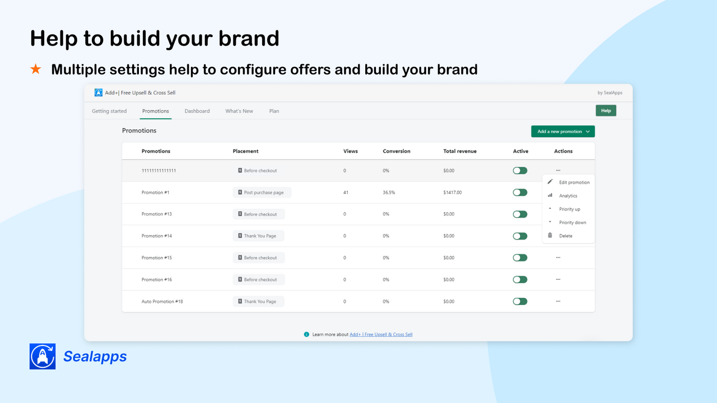Open Analytics via the bar chart icon
717x403 pixels.
(x=550, y=195)
